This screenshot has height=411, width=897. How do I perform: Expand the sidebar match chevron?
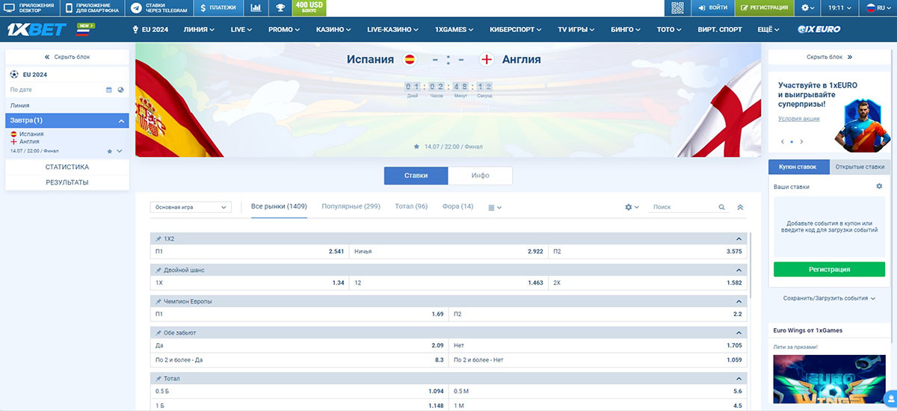[x=120, y=151]
